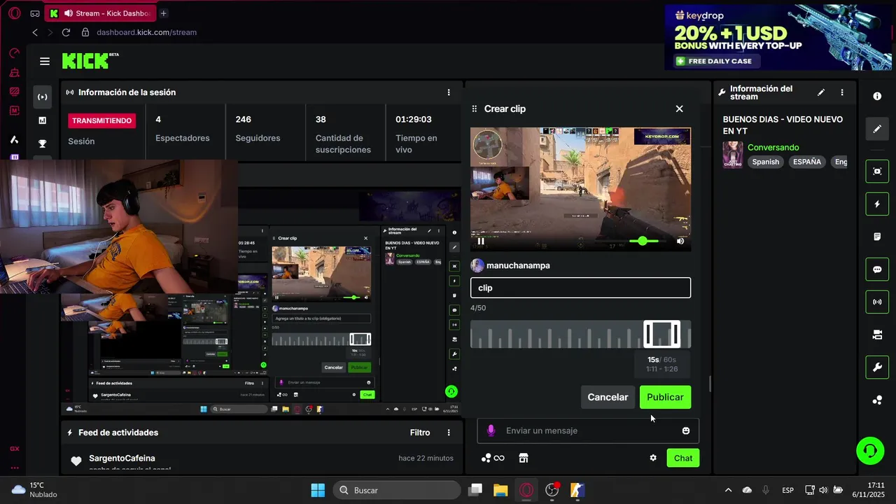Open the Kick hamburger menu
This screenshot has height=504, width=896.
coord(45,61)
